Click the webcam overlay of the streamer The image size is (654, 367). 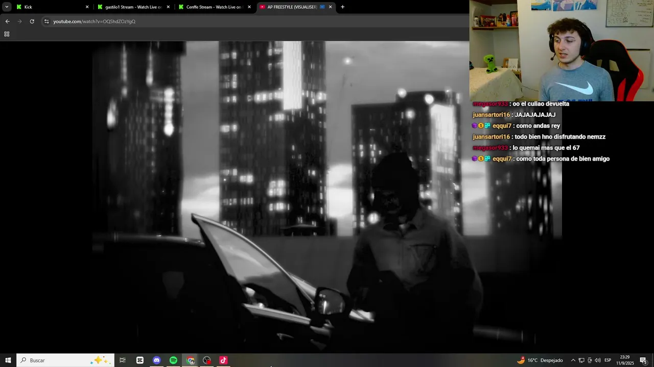[x=562, y=50]
